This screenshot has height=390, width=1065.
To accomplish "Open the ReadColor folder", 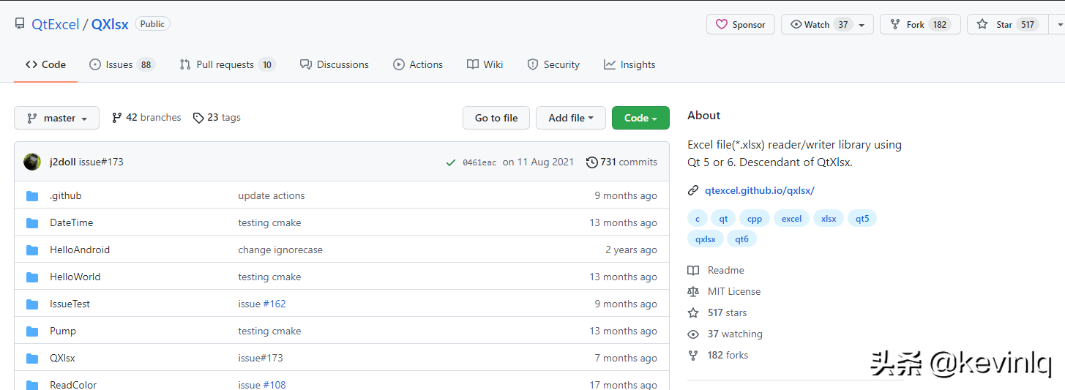I will point(73,384).
